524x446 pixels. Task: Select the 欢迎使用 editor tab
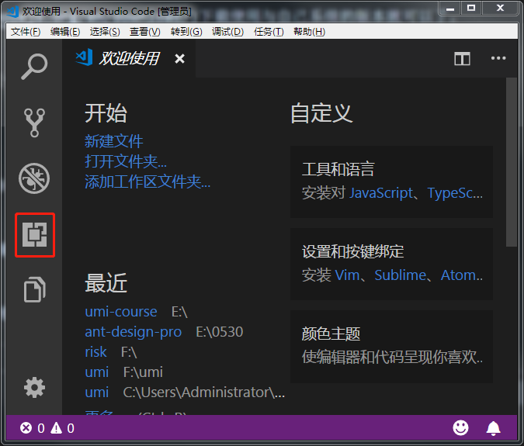(x=129, y=59)
